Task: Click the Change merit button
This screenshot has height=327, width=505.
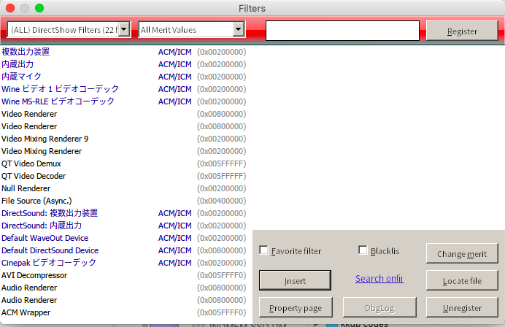Action: pyautogui.click(x=462, y=253)
